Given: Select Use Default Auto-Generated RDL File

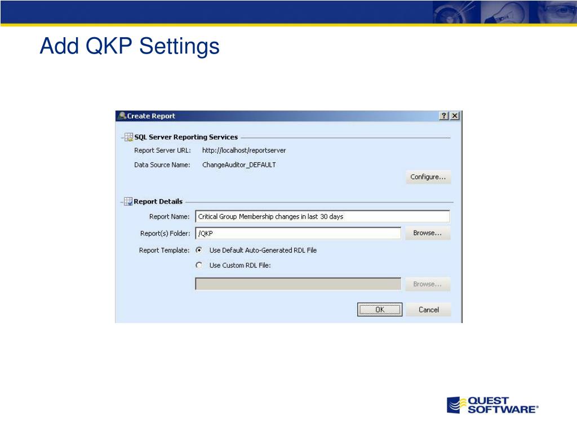Looking at the screenshot, I should pos(199,250).
